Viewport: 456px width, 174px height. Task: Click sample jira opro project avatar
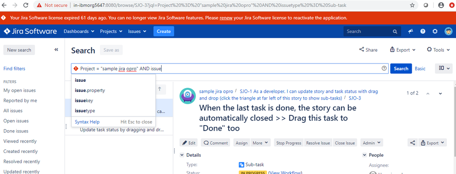(188, 96)
